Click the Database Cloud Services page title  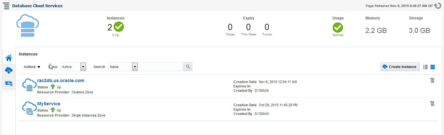(x=37, y=6)
